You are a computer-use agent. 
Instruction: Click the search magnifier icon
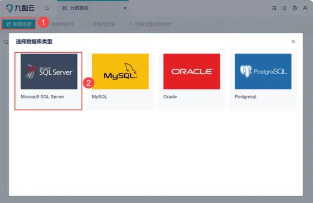(x=6, y=42)
